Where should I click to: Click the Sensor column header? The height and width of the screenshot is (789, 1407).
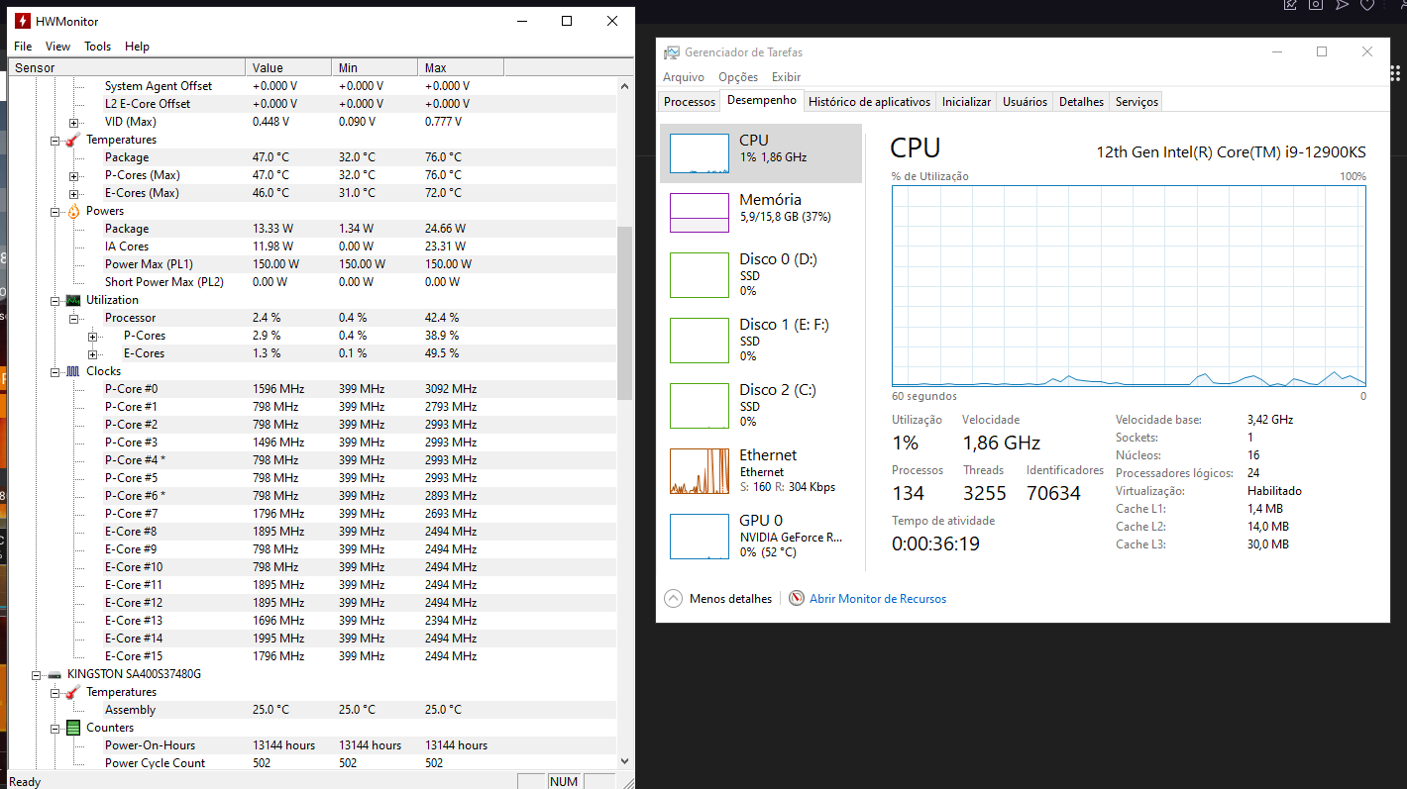pos(127,67)
